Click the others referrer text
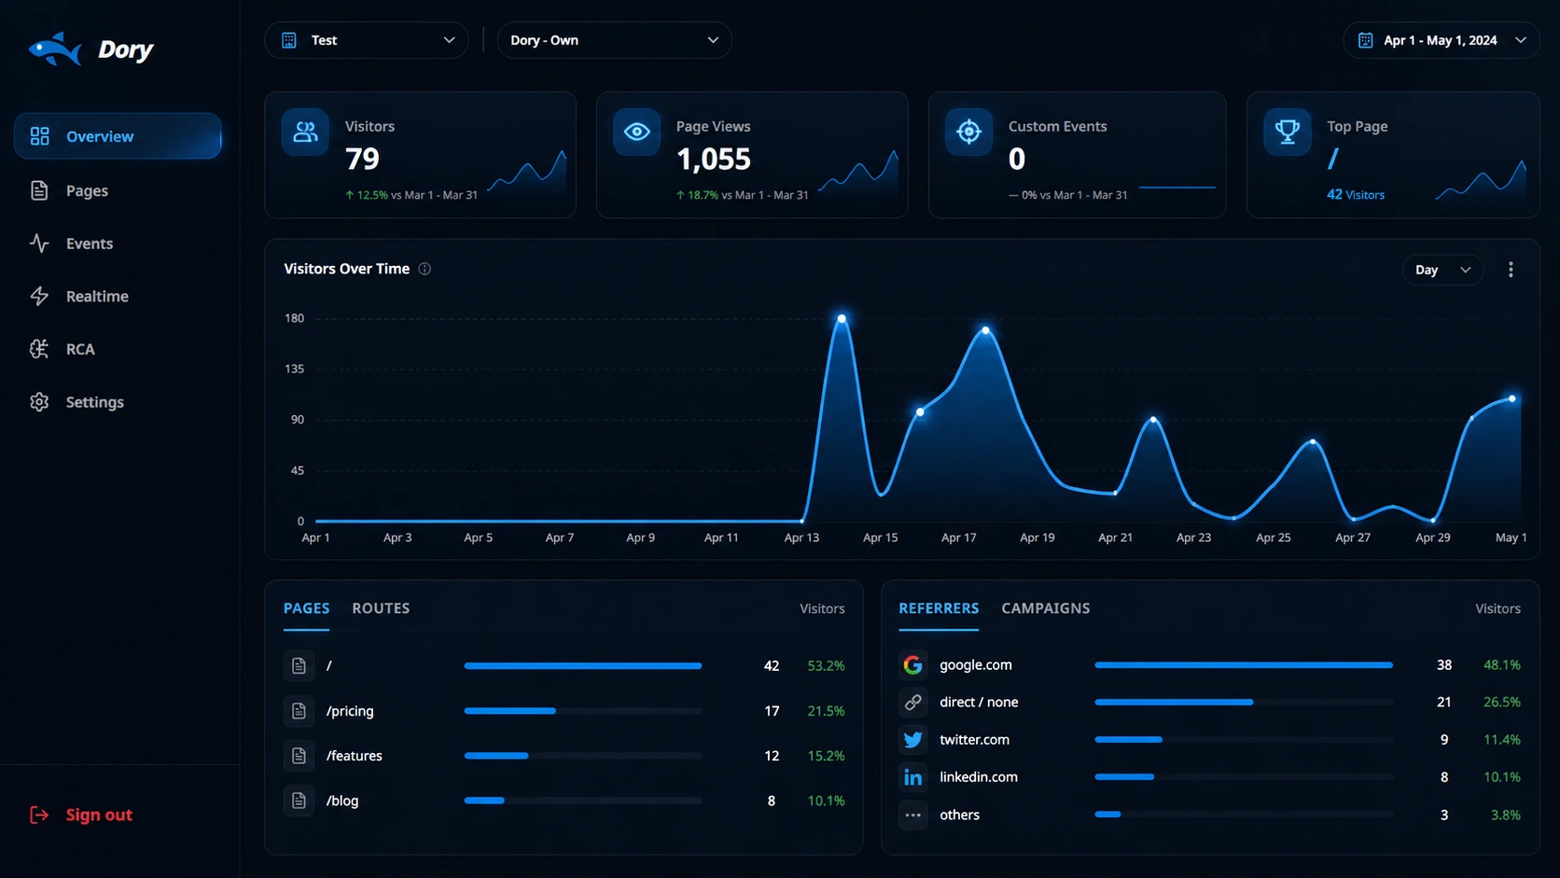This screenshot has width=1560, height=878. [959, 815]
